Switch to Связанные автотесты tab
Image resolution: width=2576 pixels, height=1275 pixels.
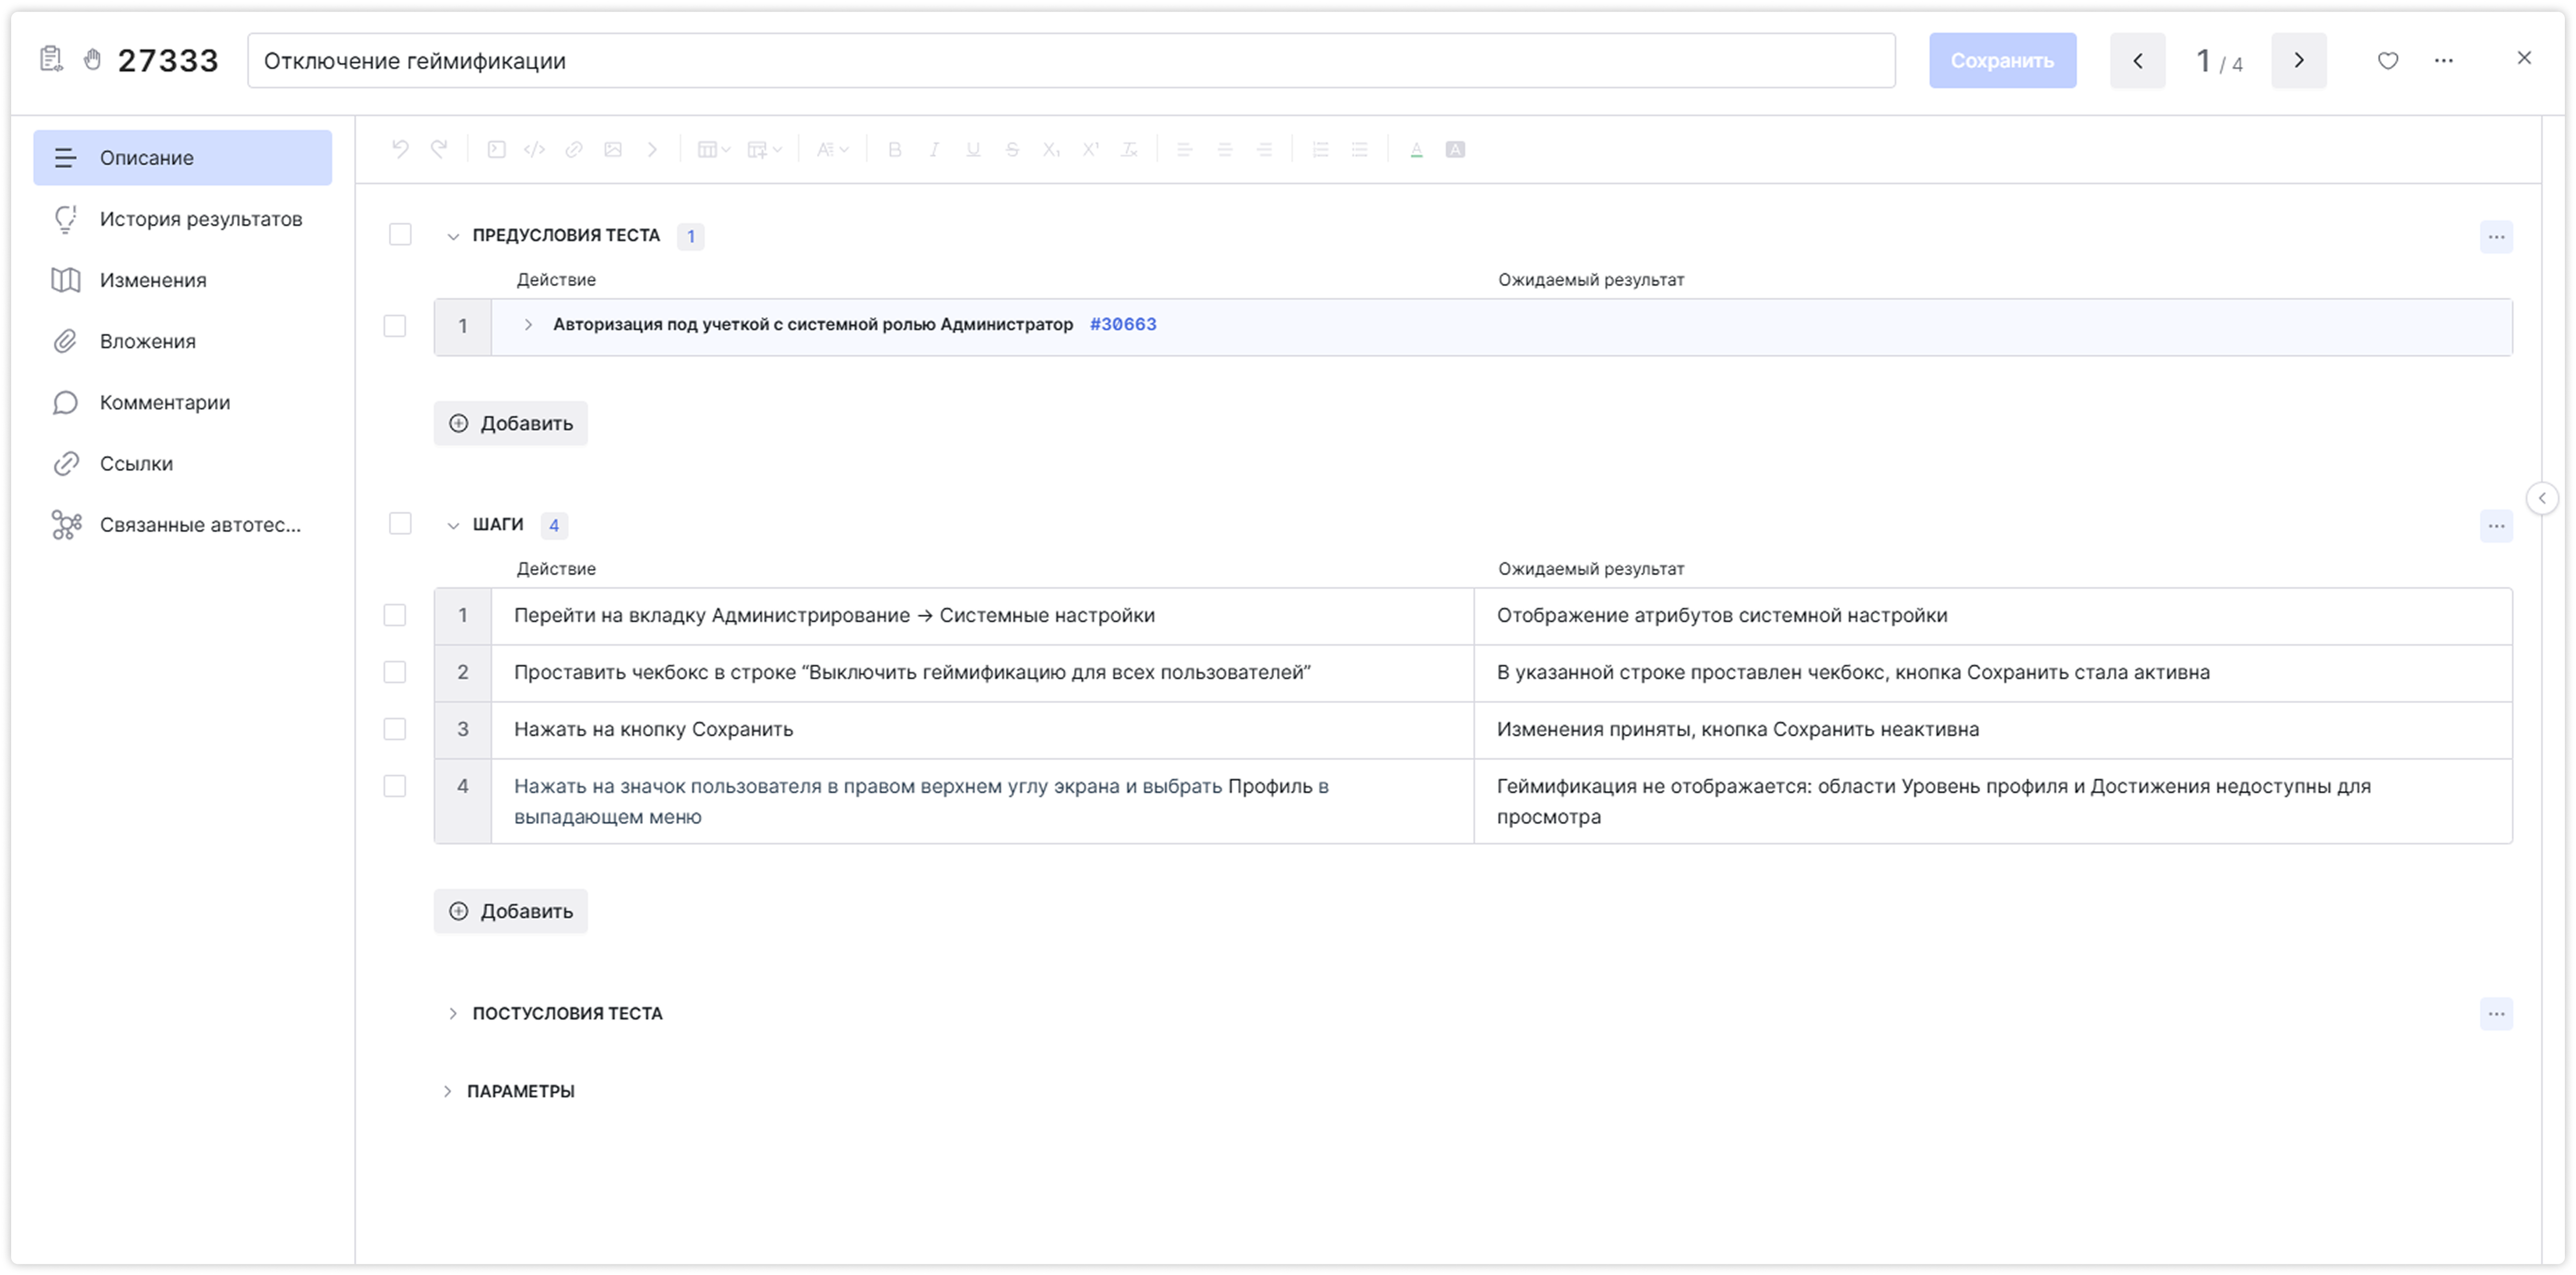(183, 524)
